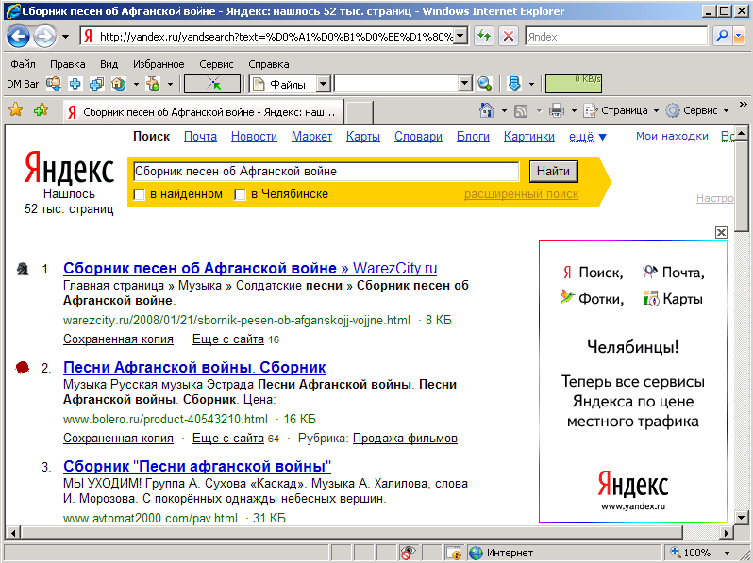Click the first DM Bar download icon
The image size is (753, 563).
pos(54,84)
